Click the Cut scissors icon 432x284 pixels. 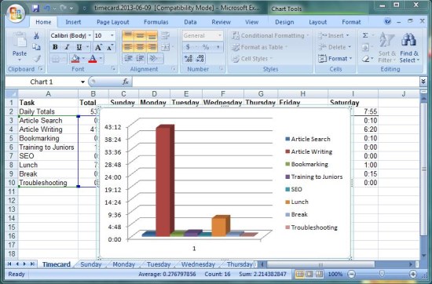click(x=36, y=35)
